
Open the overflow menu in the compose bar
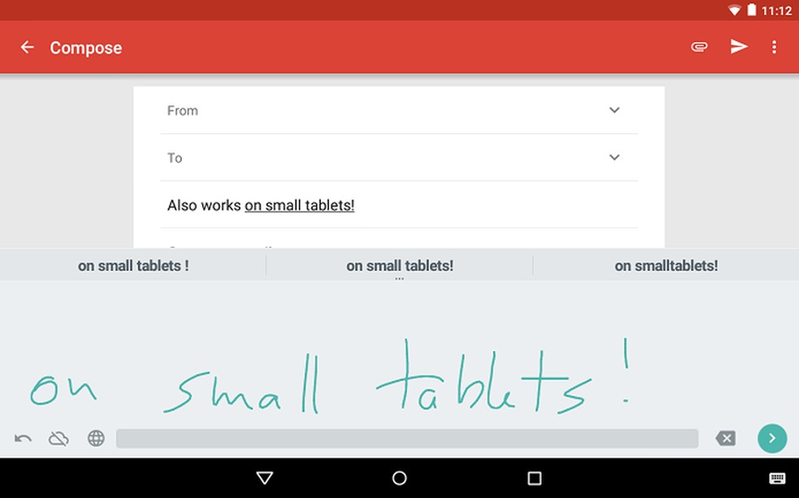(775, 46)
